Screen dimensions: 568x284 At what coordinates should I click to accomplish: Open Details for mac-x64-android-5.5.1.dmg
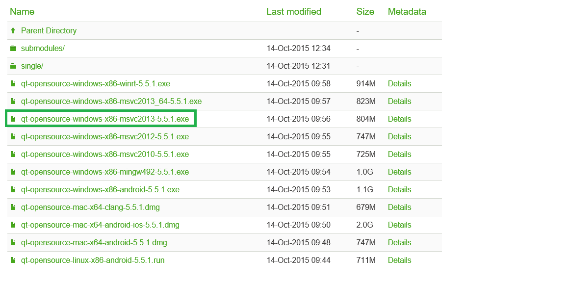[399, 243]
